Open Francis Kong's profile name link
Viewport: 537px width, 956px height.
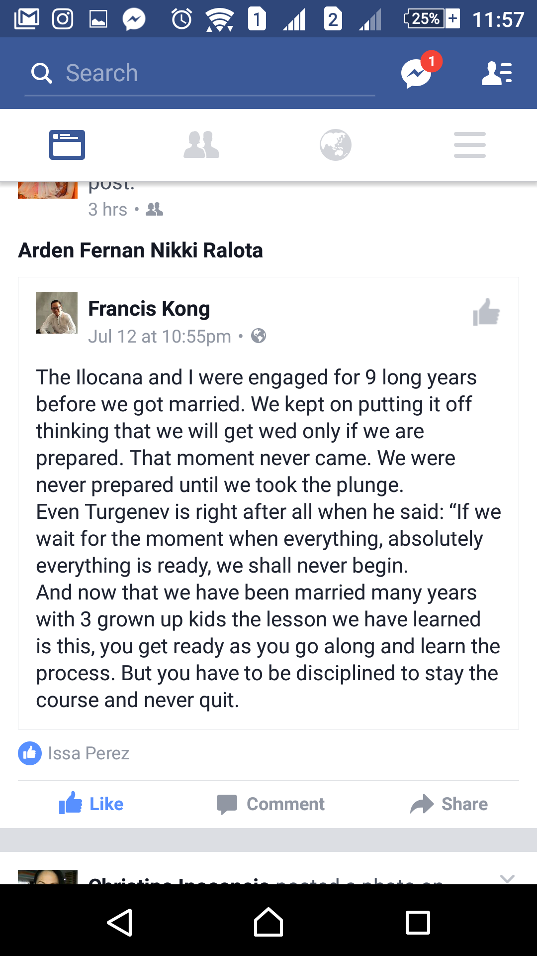coord(149,309)
